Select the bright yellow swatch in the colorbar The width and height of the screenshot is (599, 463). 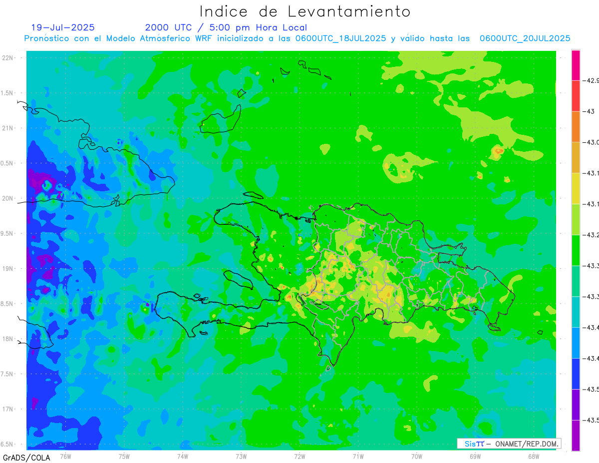576,188
